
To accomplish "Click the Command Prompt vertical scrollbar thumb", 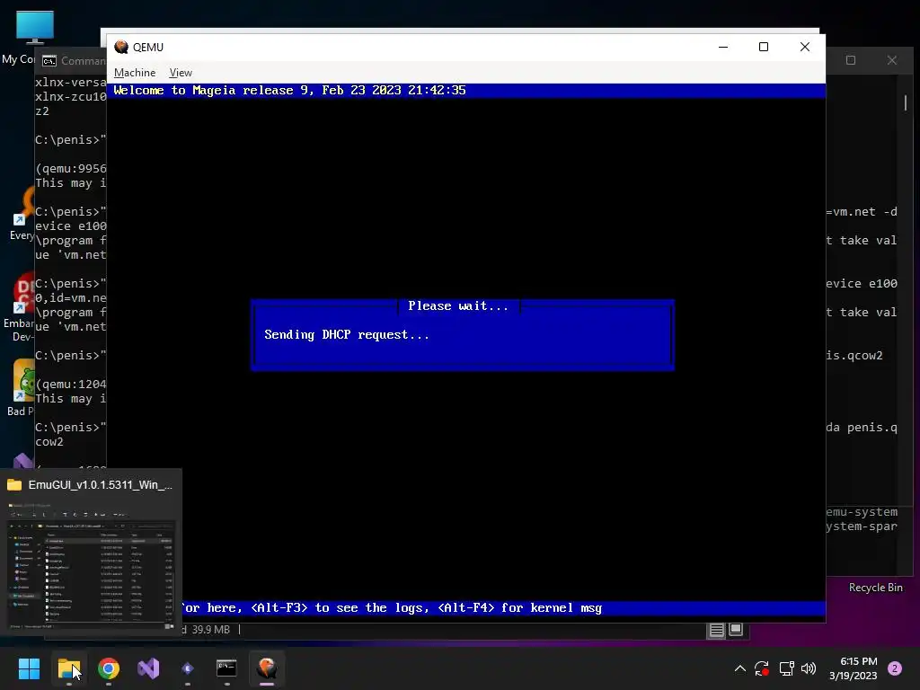I will pos(906,102).
